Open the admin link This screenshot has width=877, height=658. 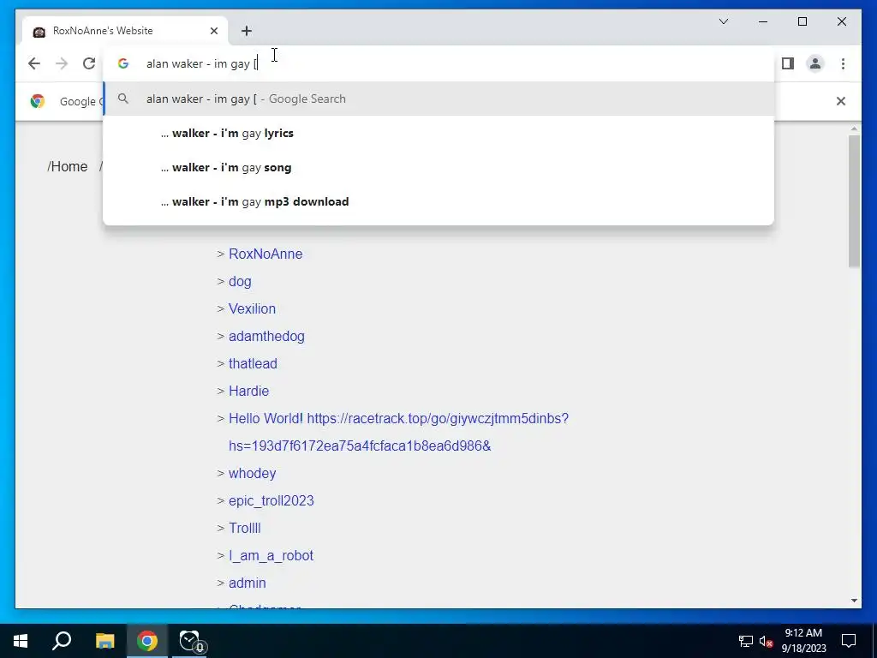(x=248, y=583)
